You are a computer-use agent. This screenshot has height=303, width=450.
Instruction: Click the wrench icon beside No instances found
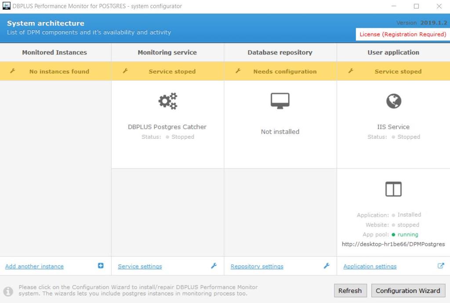(13, 71)
